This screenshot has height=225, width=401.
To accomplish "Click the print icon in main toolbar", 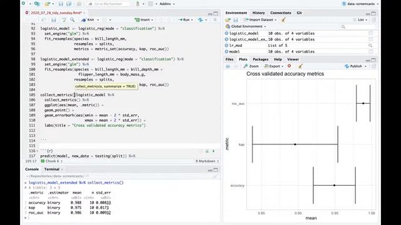I will point(79,4).
